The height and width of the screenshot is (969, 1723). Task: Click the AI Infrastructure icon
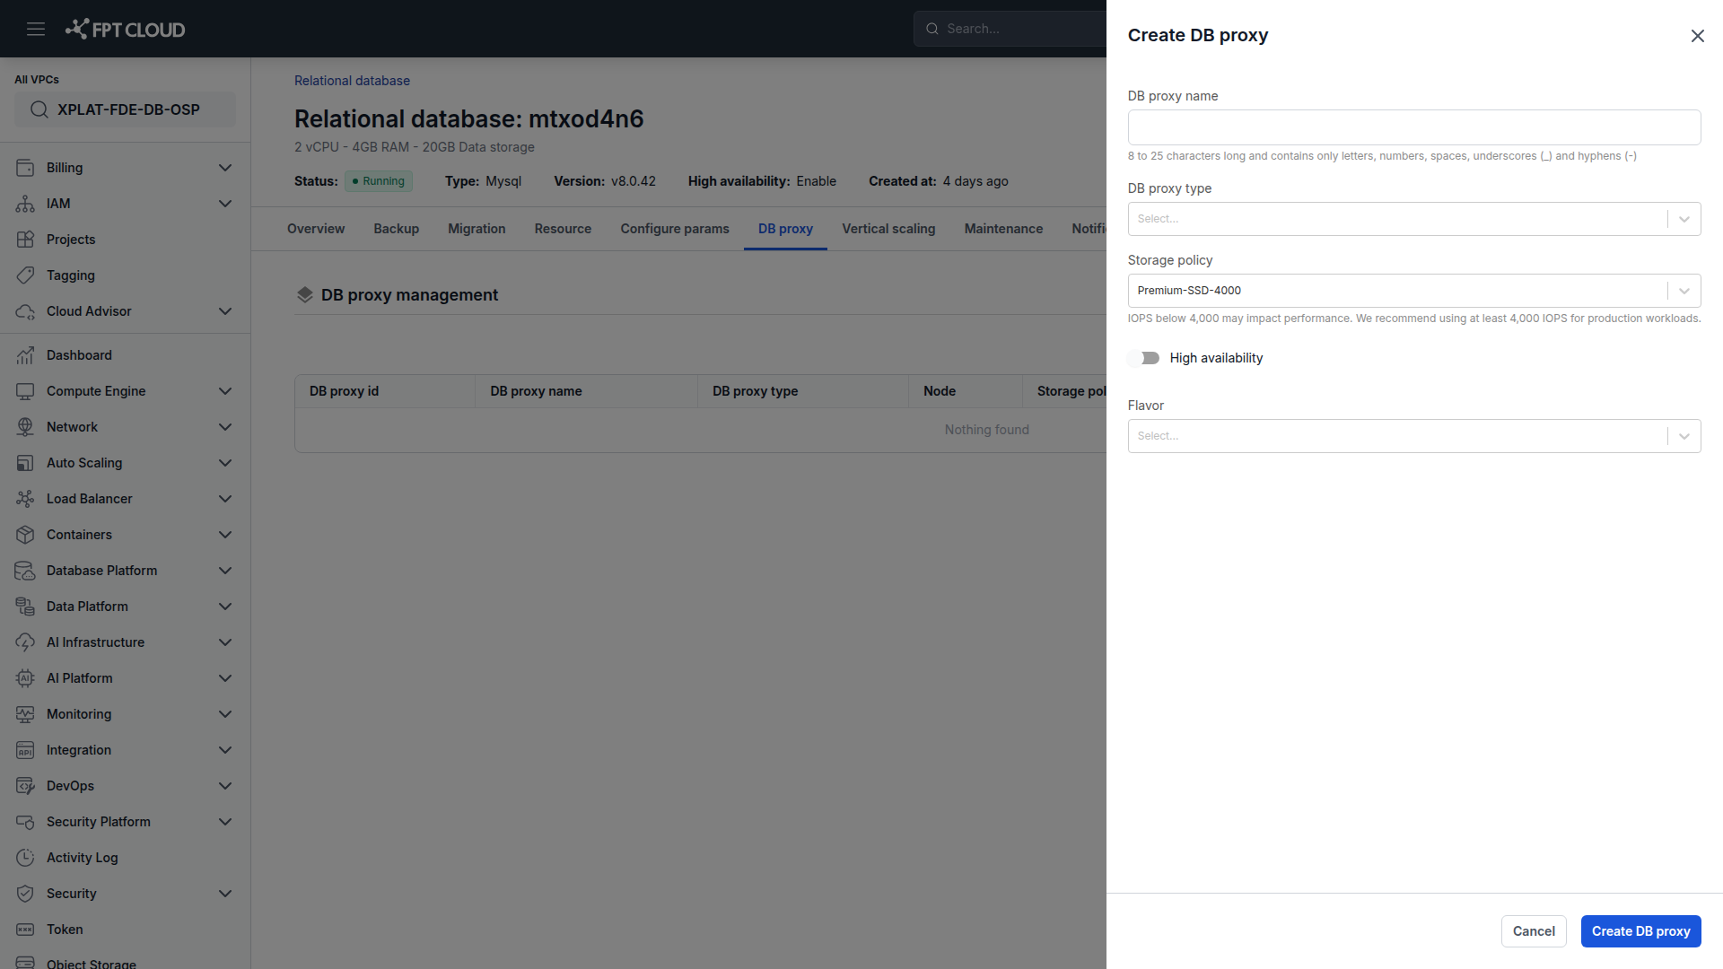(25, 642)
